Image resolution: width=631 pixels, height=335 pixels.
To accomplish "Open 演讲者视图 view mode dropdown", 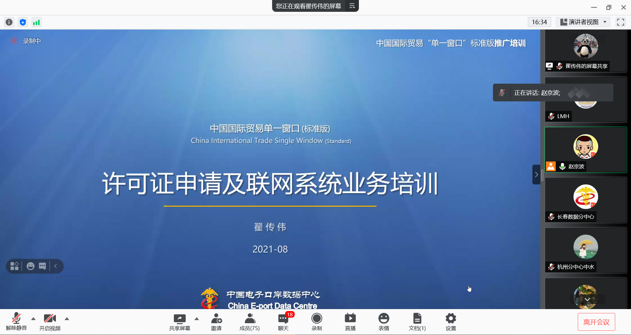I will (583, 22).
